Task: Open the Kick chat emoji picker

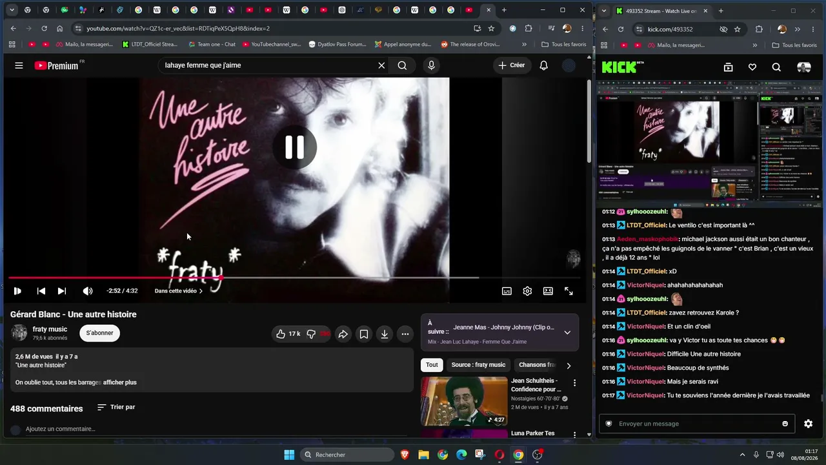Action: [x=785, y=424]
